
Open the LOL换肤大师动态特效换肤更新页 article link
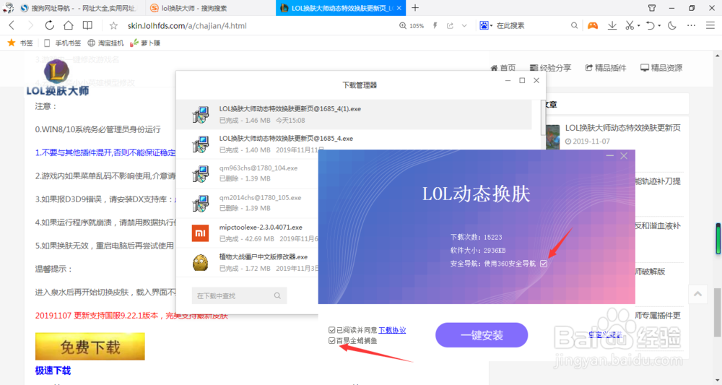tap(623, 128)
